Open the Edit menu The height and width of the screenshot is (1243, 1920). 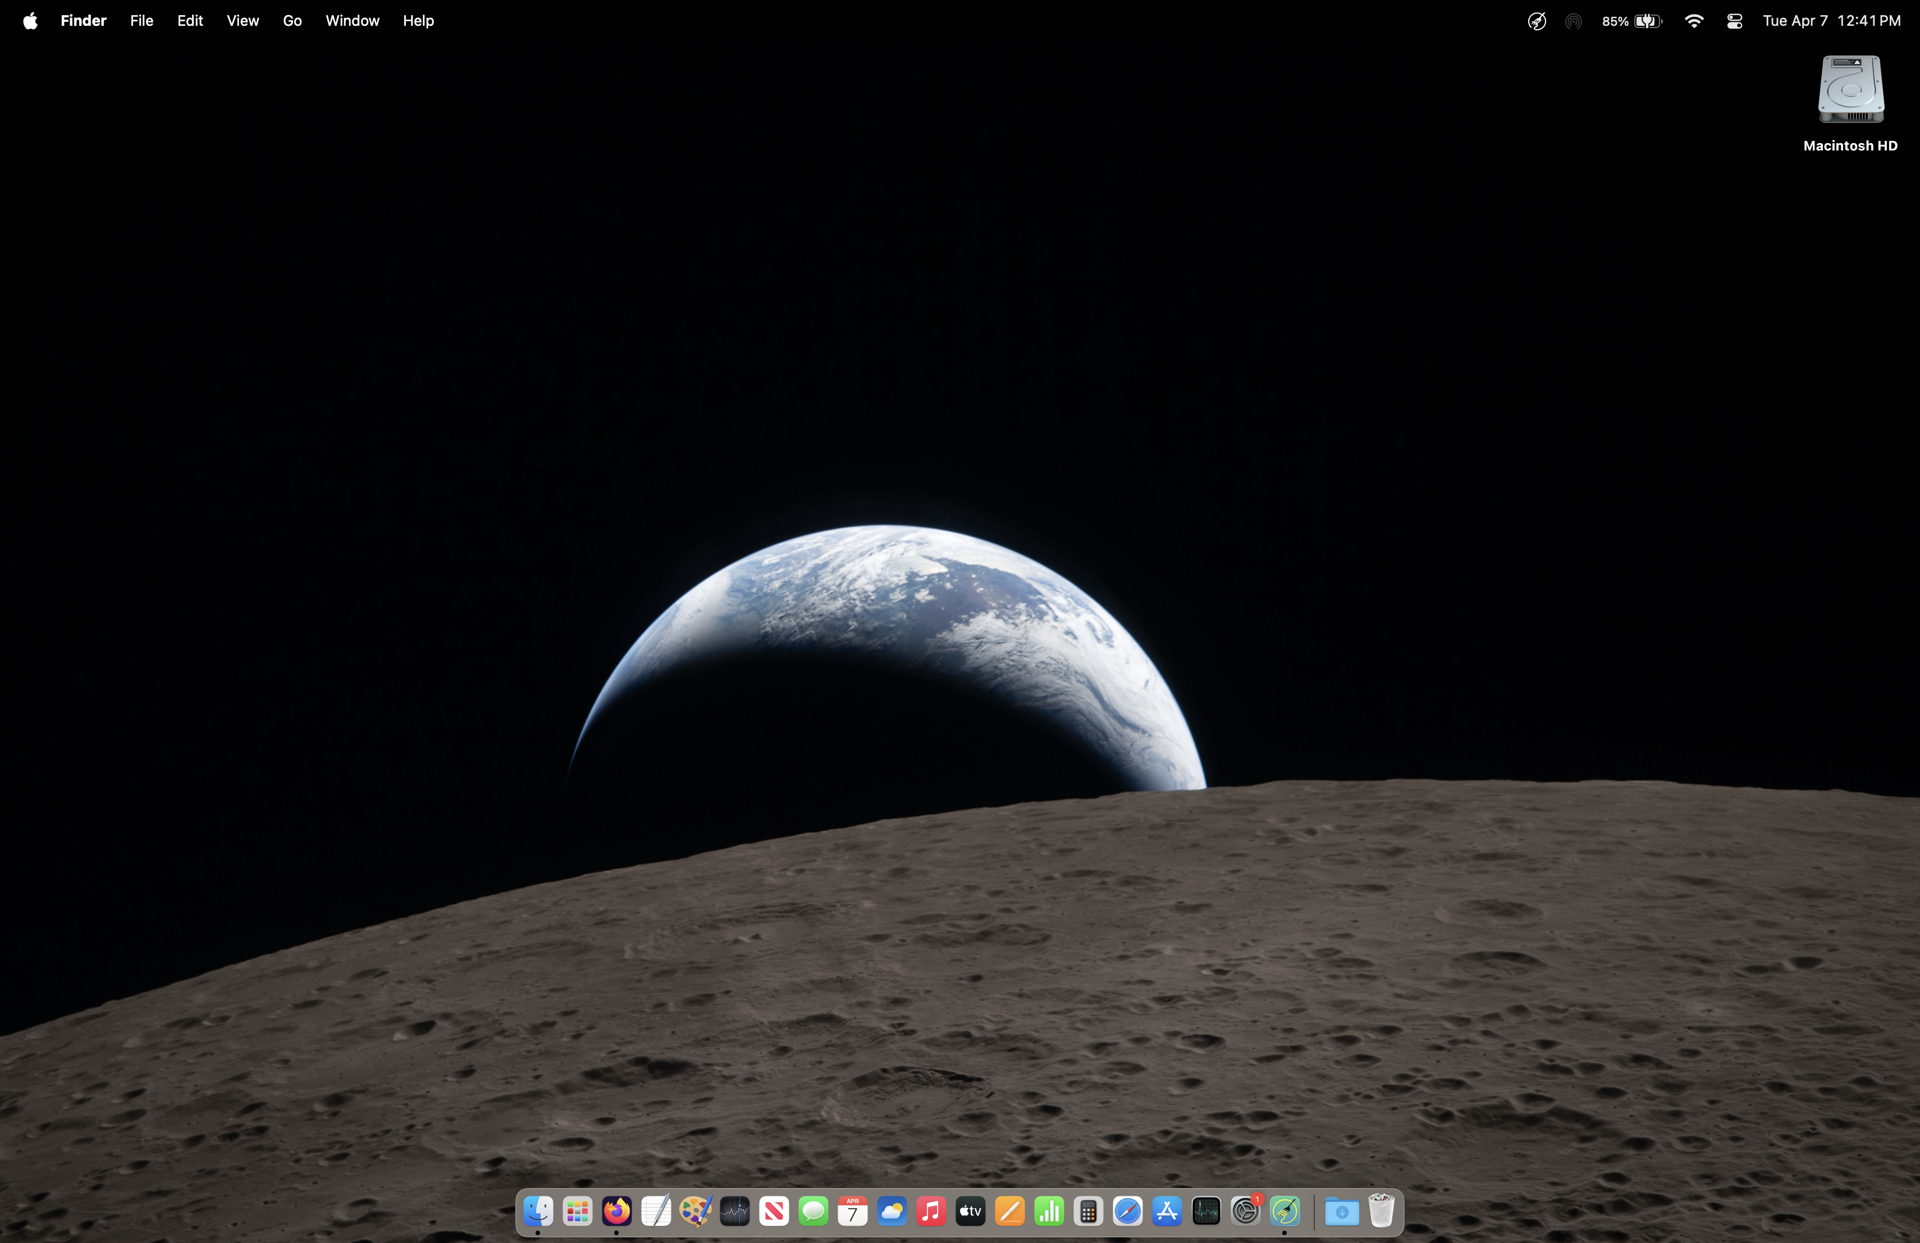click(190, 21)
